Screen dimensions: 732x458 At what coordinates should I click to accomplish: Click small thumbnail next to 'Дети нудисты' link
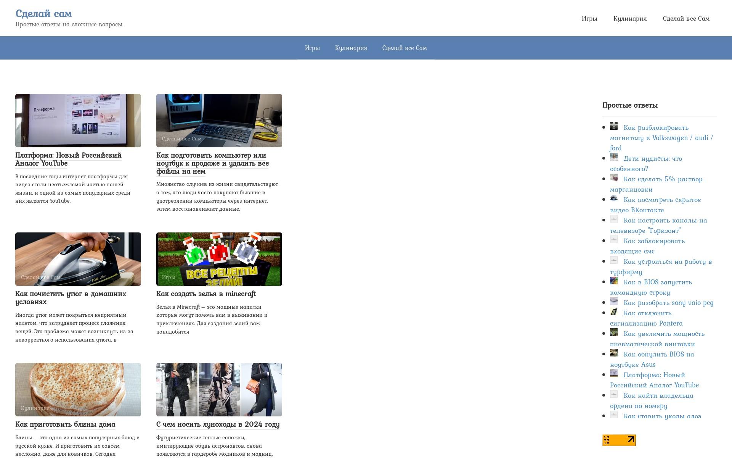coord(613,157)
